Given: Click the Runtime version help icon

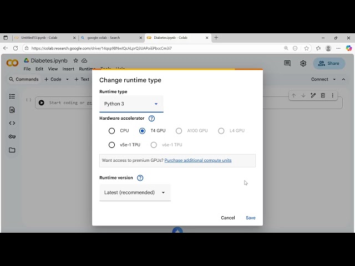Looking at the screenshot, I should [140, 178].
